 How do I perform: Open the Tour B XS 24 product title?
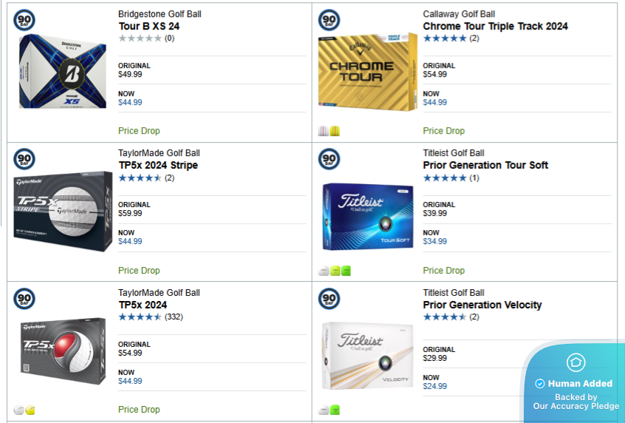(x=149, y=26)
